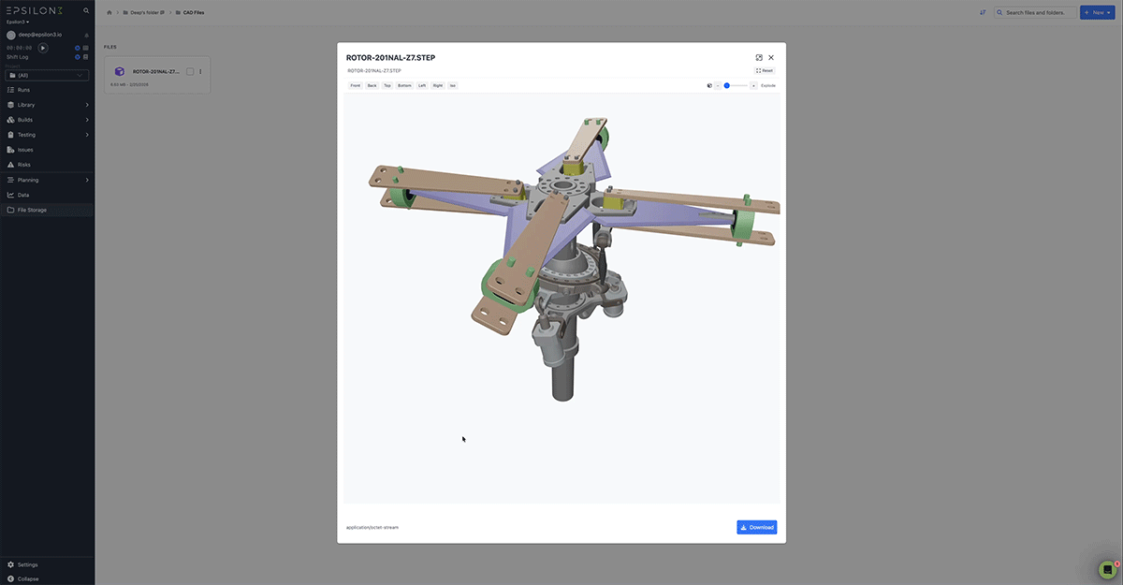Open the Shift Log book icon
This screenshot has height=585, width=1123.
(x=85, y=57)
